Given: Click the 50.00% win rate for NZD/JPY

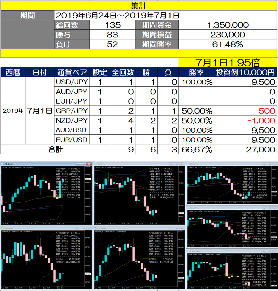Looking at the screenshot, I should point(196,120).
